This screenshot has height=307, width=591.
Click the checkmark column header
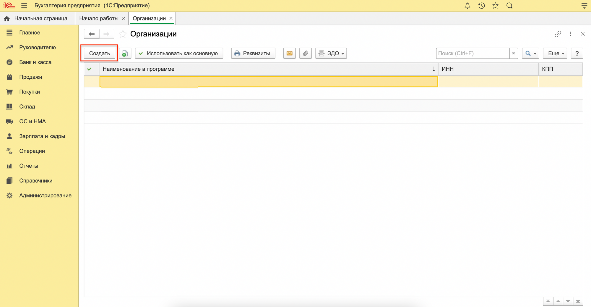click(91, 69)
